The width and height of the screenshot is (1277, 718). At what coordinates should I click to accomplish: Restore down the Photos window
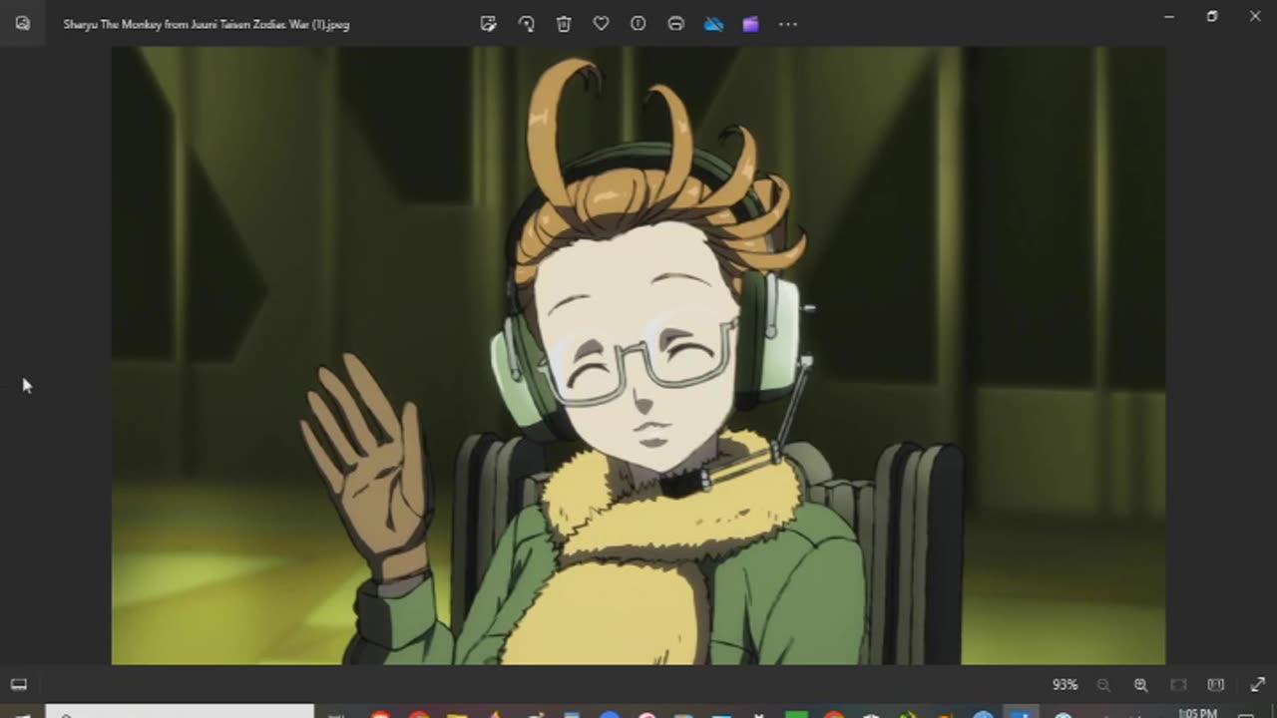pyautogui.click(x=1212, y=16)
